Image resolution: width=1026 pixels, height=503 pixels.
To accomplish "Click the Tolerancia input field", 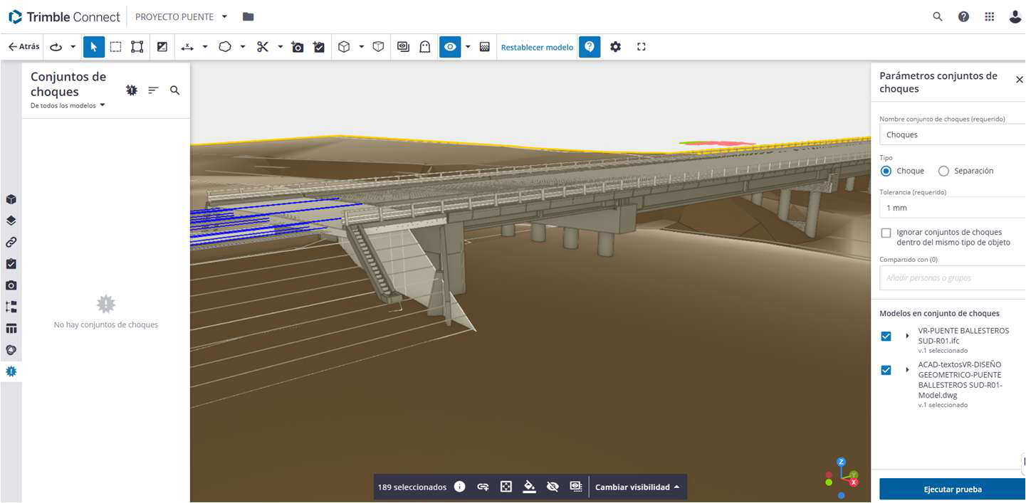I will [x=951, y=208].
